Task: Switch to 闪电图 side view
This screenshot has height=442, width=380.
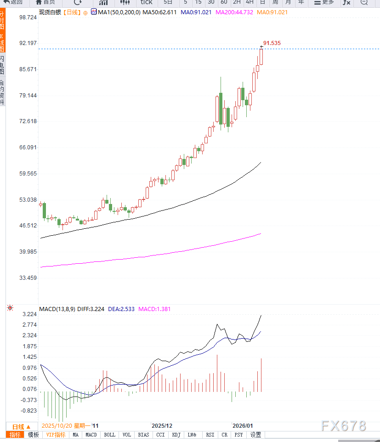Action: coord(2,65)
